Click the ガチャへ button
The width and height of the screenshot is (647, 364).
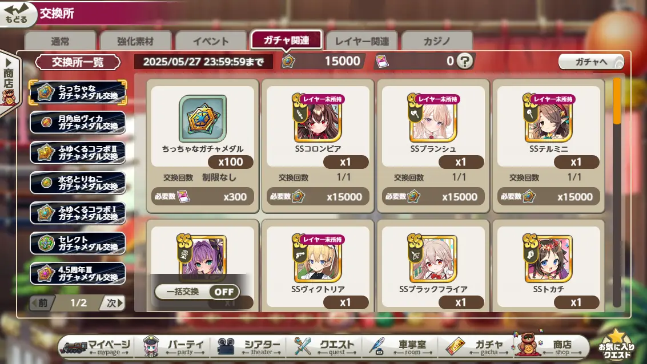(591, 62)
